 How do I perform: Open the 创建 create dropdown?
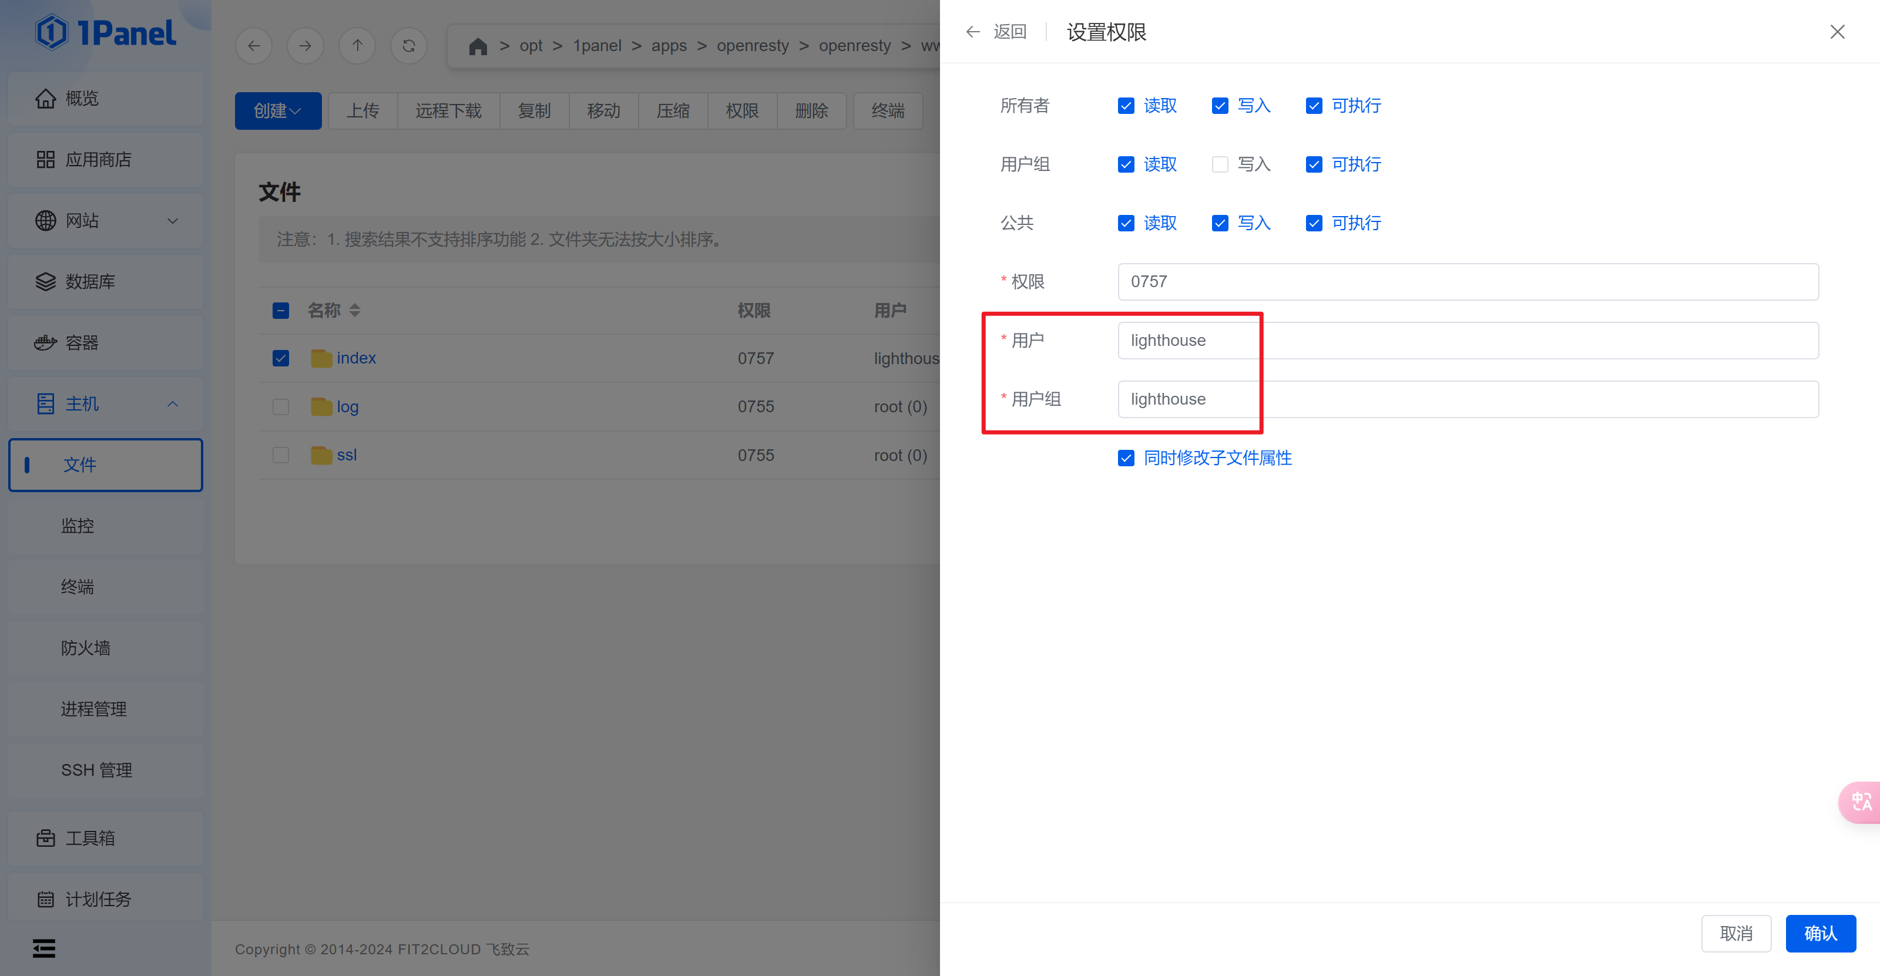pyautogui.click(x=278, y=111)
